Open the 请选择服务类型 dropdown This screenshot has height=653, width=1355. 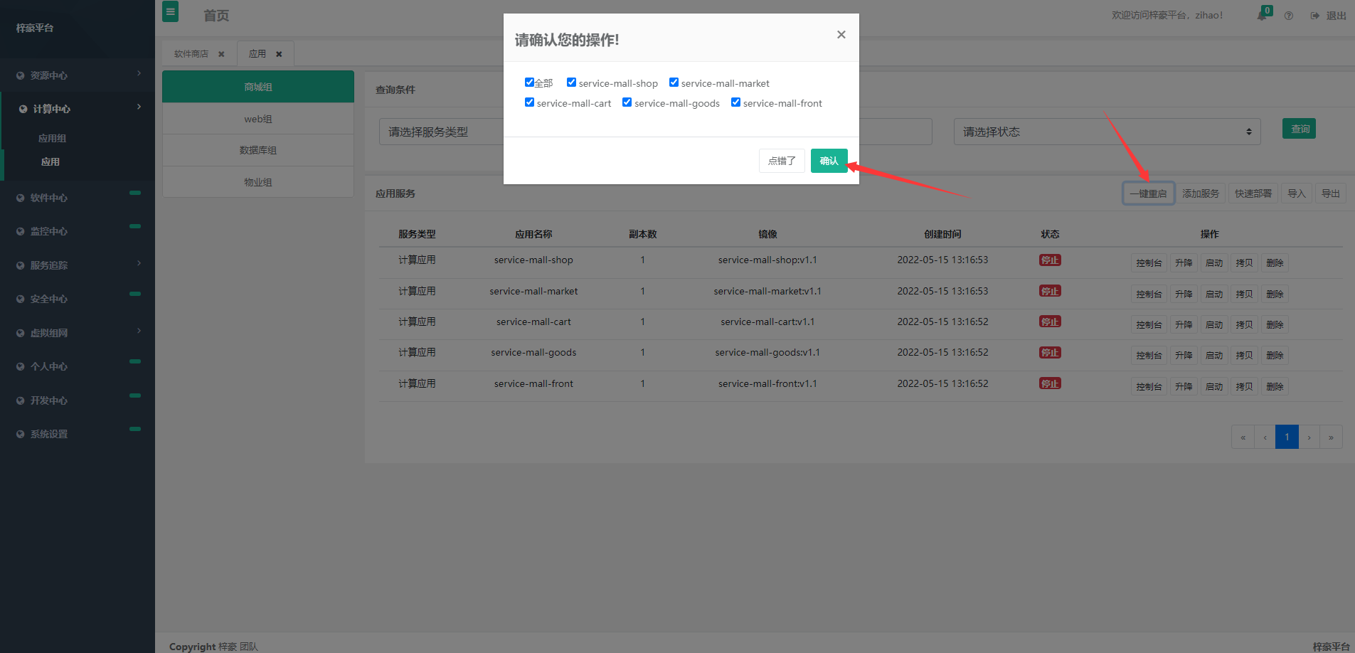tap(441, 132)
